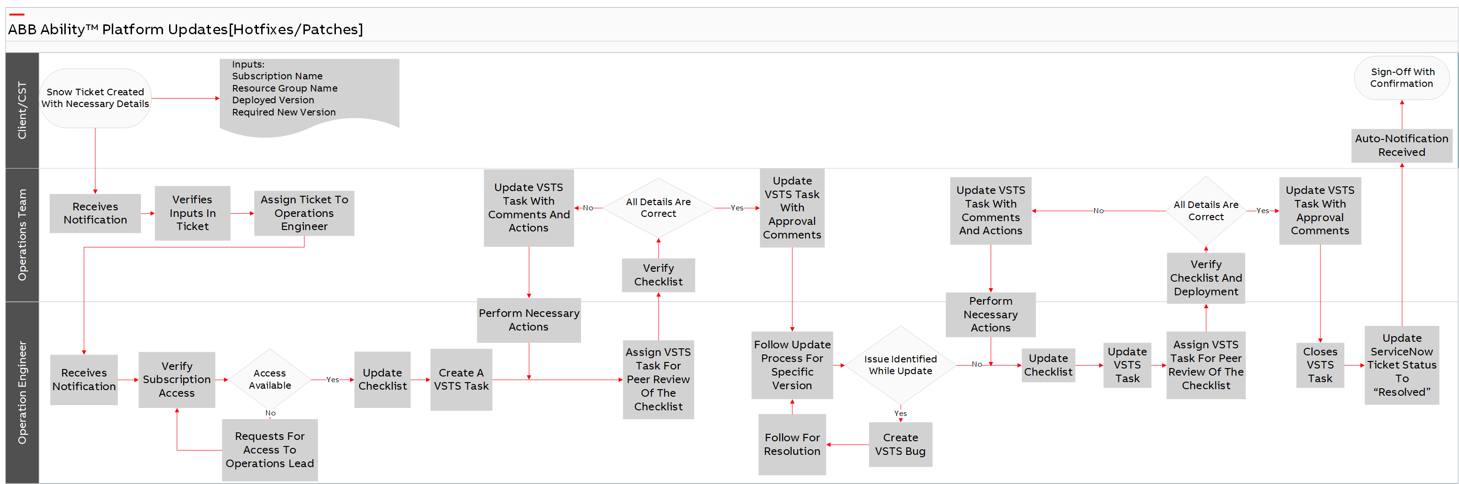Select the 'ABB Ability™ Platform Updates[Hotfixes/Patches]' title text
Image resolution: width=1459 pixels, height=484 pixels.
tap(185, 30)
